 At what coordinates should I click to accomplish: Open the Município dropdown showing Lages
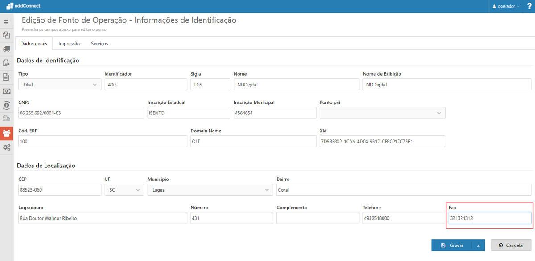[x=210, y=189]
